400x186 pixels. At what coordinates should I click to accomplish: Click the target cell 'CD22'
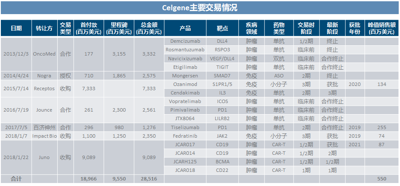[x=222, y=171]
